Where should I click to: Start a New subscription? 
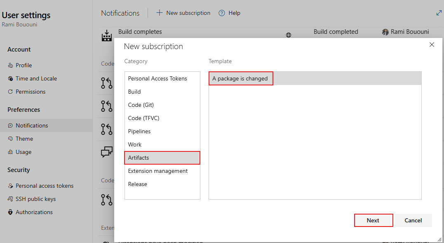point(183,13)
